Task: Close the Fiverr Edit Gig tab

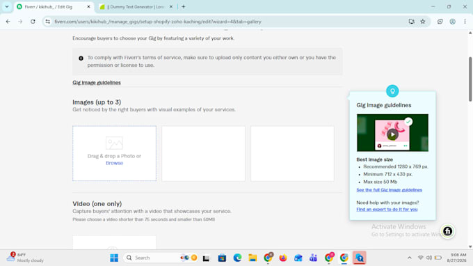Action: [89, 7]
